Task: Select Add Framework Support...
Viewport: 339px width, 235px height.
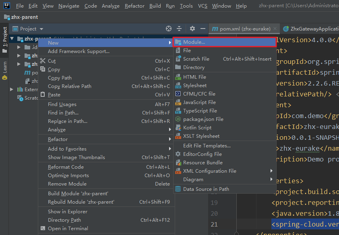Action: (x=106, y=51)
